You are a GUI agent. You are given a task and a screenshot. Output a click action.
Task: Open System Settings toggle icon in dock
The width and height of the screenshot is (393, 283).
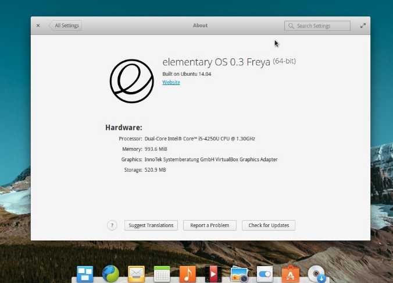[x=265, y=274]
